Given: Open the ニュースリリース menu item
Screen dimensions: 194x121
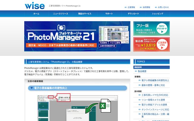Looking at the screenshot, I should 61,14.
